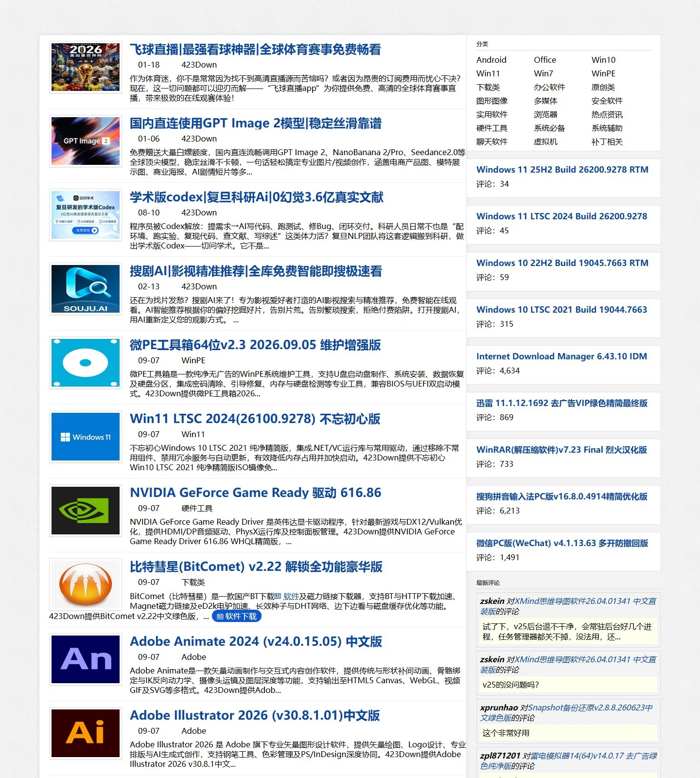Open the 学术版Codex thumbnail image

tap(86, 215)
